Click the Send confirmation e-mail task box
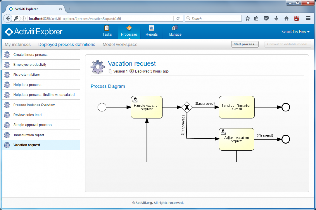The width and height of the screenshot is (316, 210). tap(237, 107)
